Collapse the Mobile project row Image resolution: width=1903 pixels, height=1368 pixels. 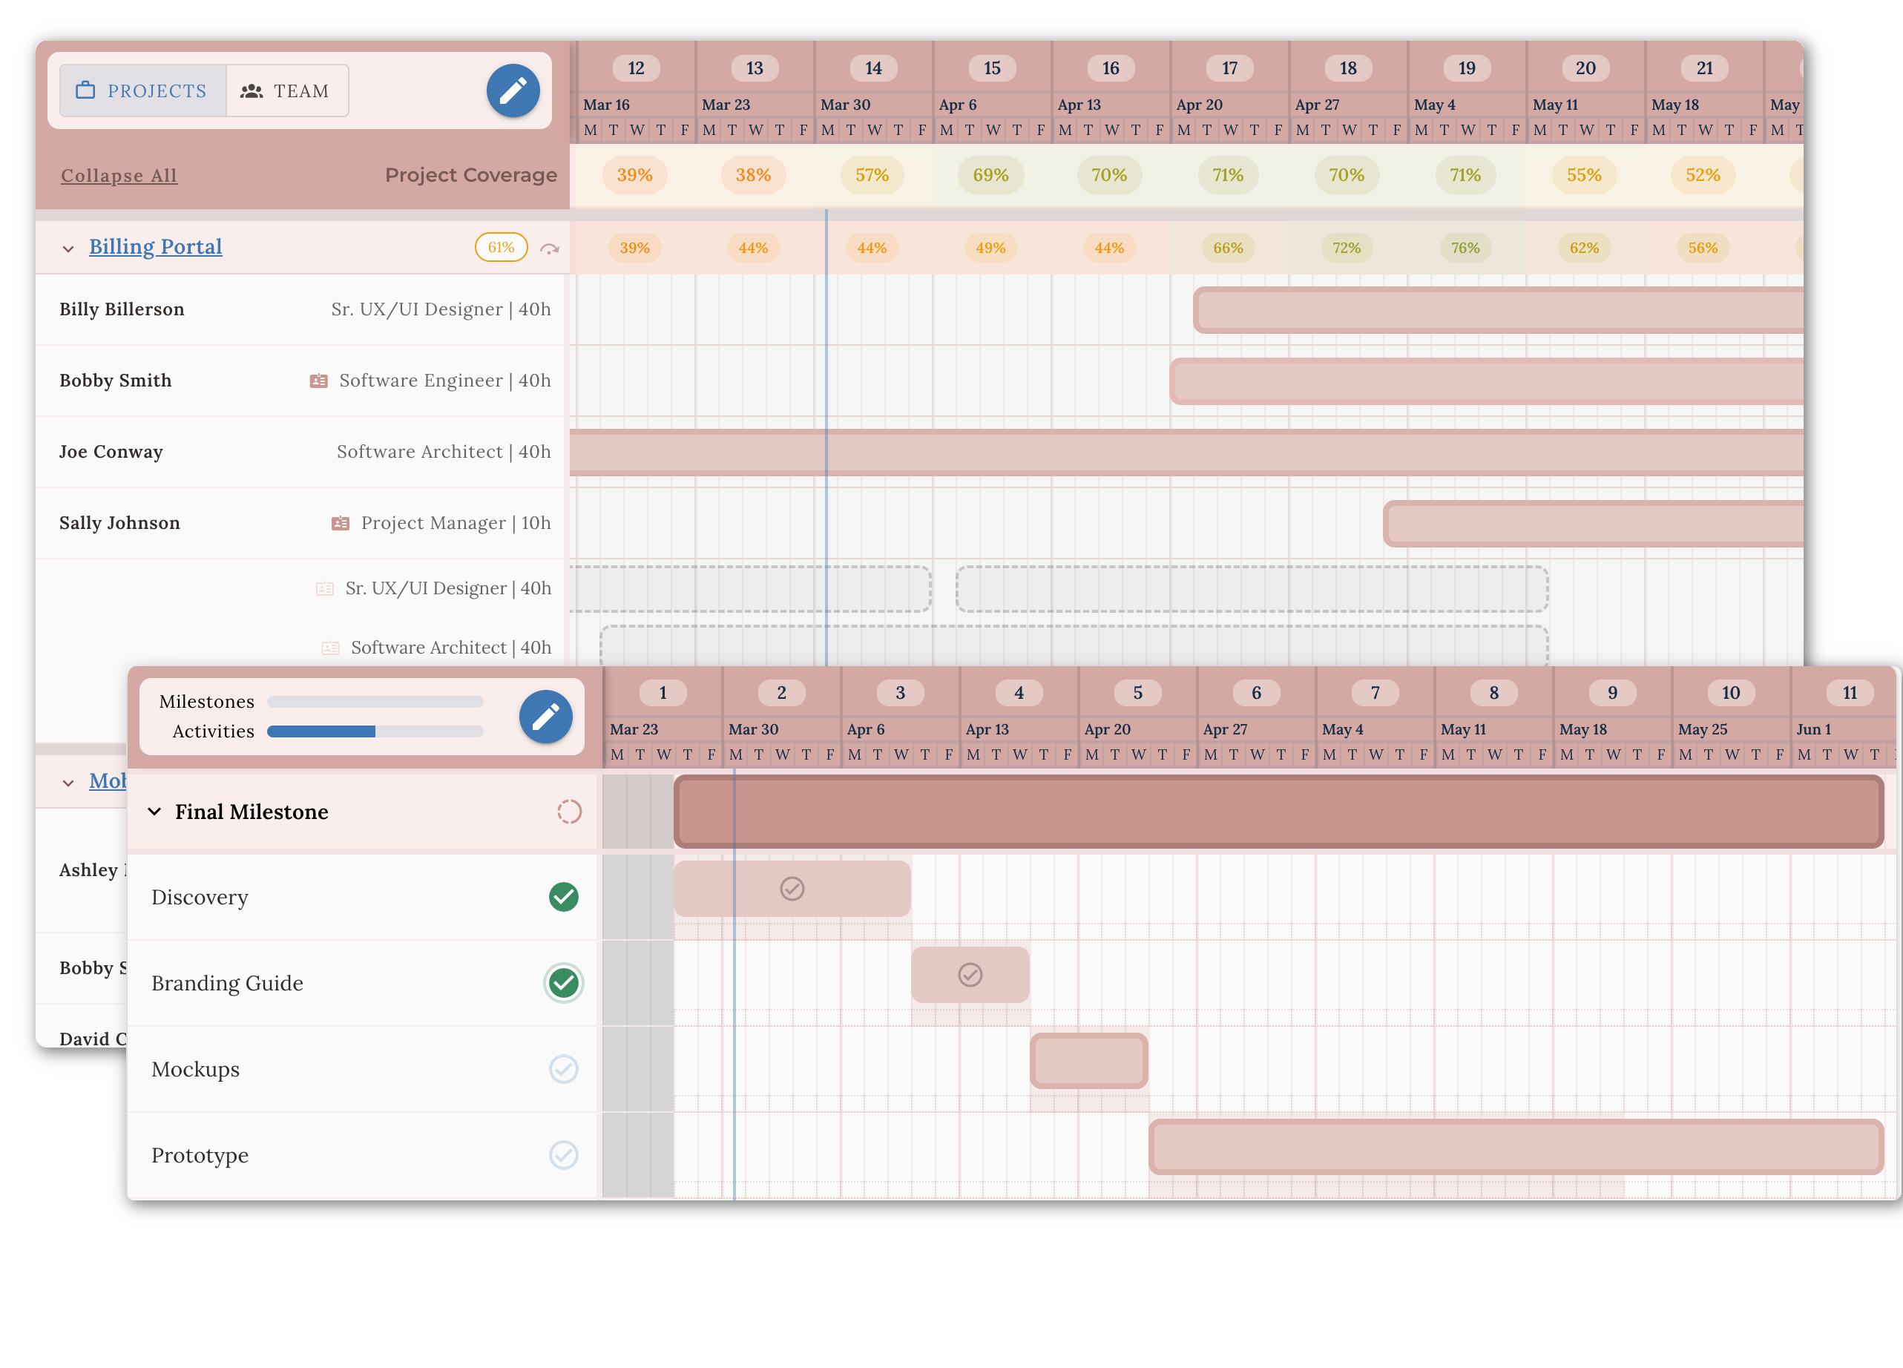pyautogui.click(x=70, y=781)
